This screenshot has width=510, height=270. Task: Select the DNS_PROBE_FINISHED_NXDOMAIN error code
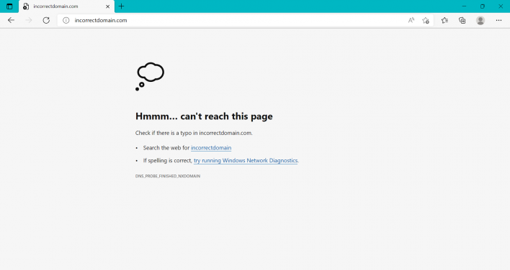(x=168, y=176)
